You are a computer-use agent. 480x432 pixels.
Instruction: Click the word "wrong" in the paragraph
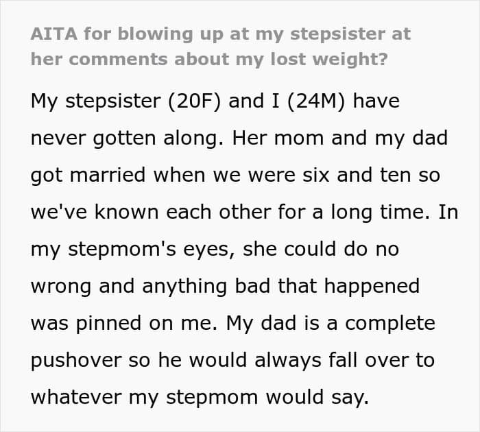(60, 285)
